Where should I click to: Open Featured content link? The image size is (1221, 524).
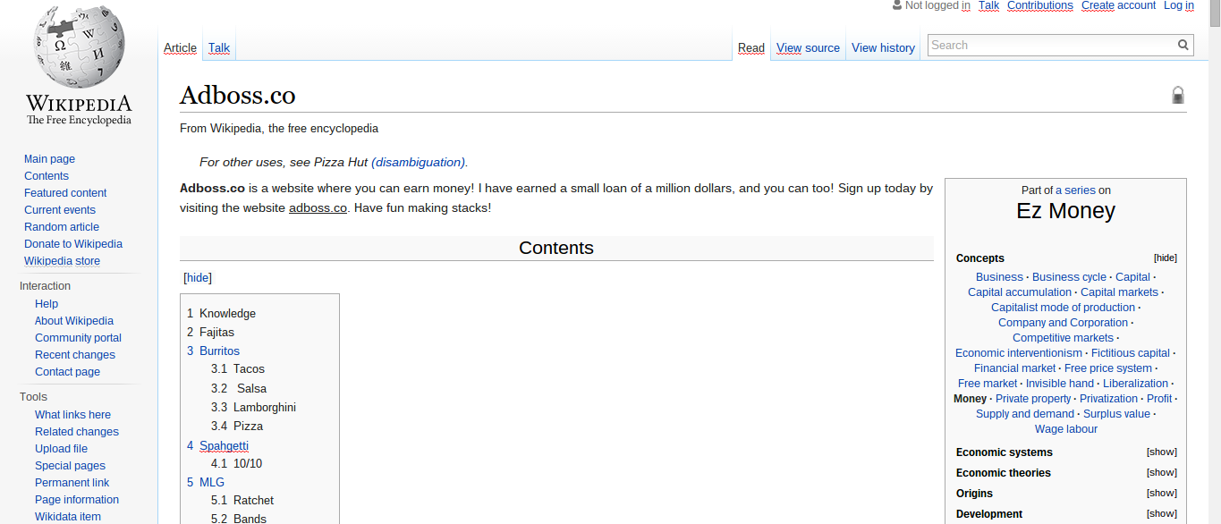click(x=65, y=193)
